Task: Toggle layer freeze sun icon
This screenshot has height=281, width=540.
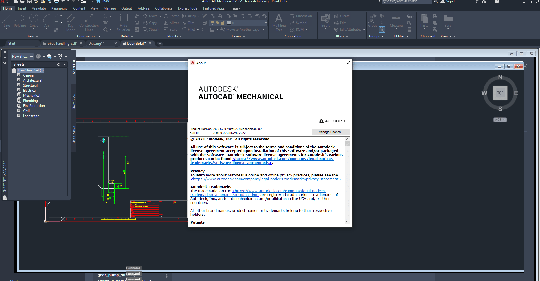Action: tap(218, 23)
